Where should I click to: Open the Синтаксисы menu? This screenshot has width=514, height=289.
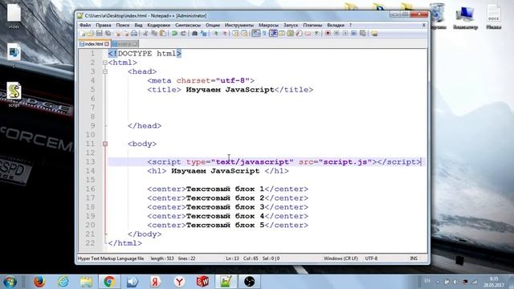(187, 25)
